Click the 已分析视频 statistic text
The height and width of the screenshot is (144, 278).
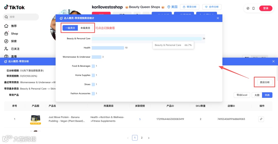click(25, 71)
